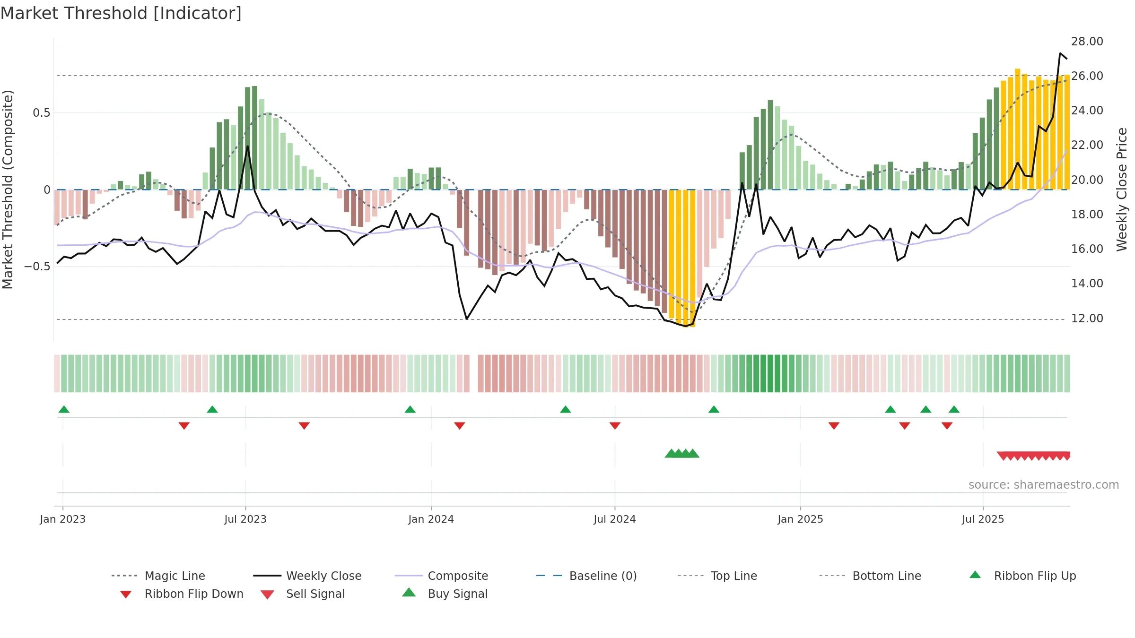This screenshot has width=1135, height=638.
Task: Click the source: sharemaestro.com text
Action: tap(1044, 485)
